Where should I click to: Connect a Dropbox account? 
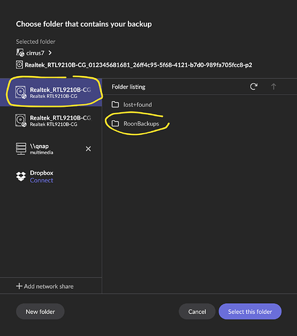[x=42, y=180]
